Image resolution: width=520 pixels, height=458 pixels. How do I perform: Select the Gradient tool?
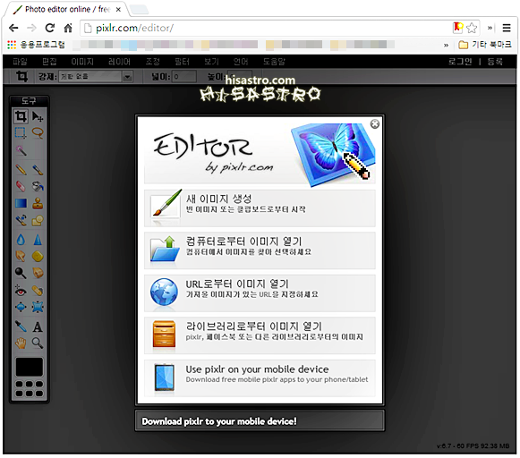tap(21, 203)
